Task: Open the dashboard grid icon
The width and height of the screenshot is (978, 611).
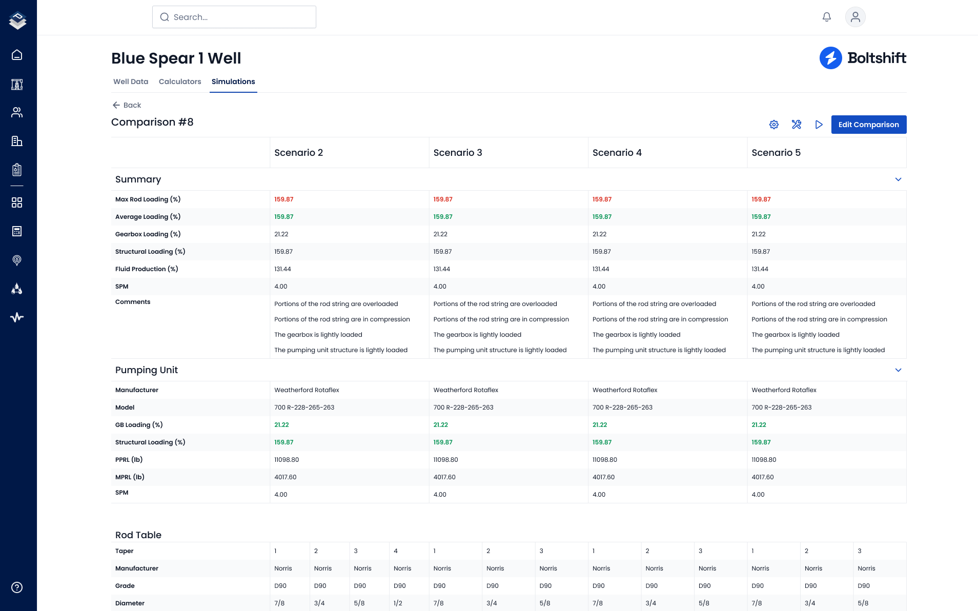Action: (x=17, y=202)
